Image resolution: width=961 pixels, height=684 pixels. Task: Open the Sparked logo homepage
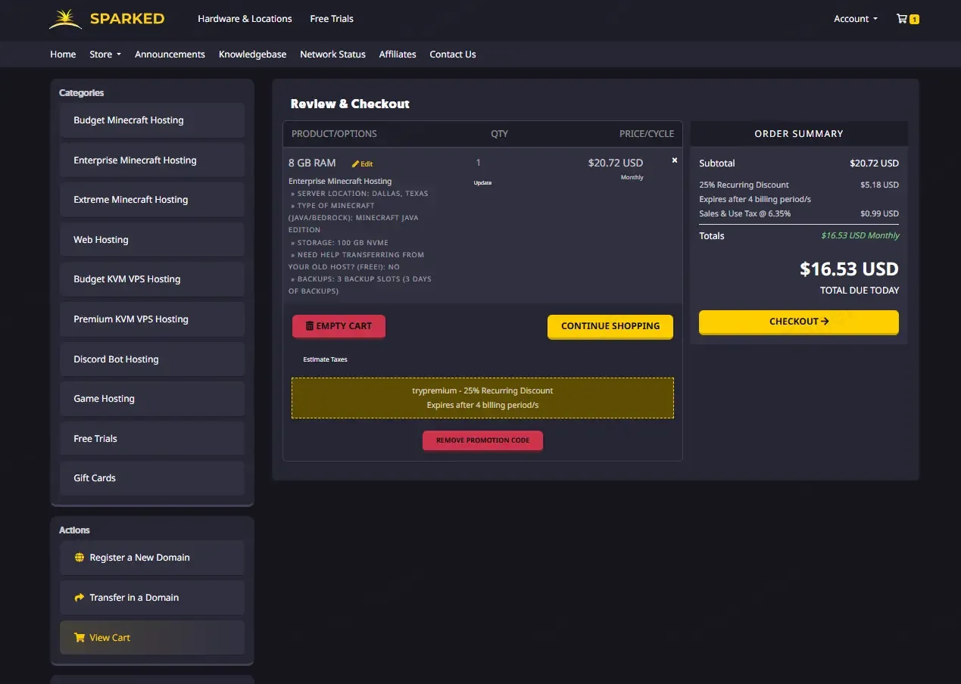tap(107, 19)
